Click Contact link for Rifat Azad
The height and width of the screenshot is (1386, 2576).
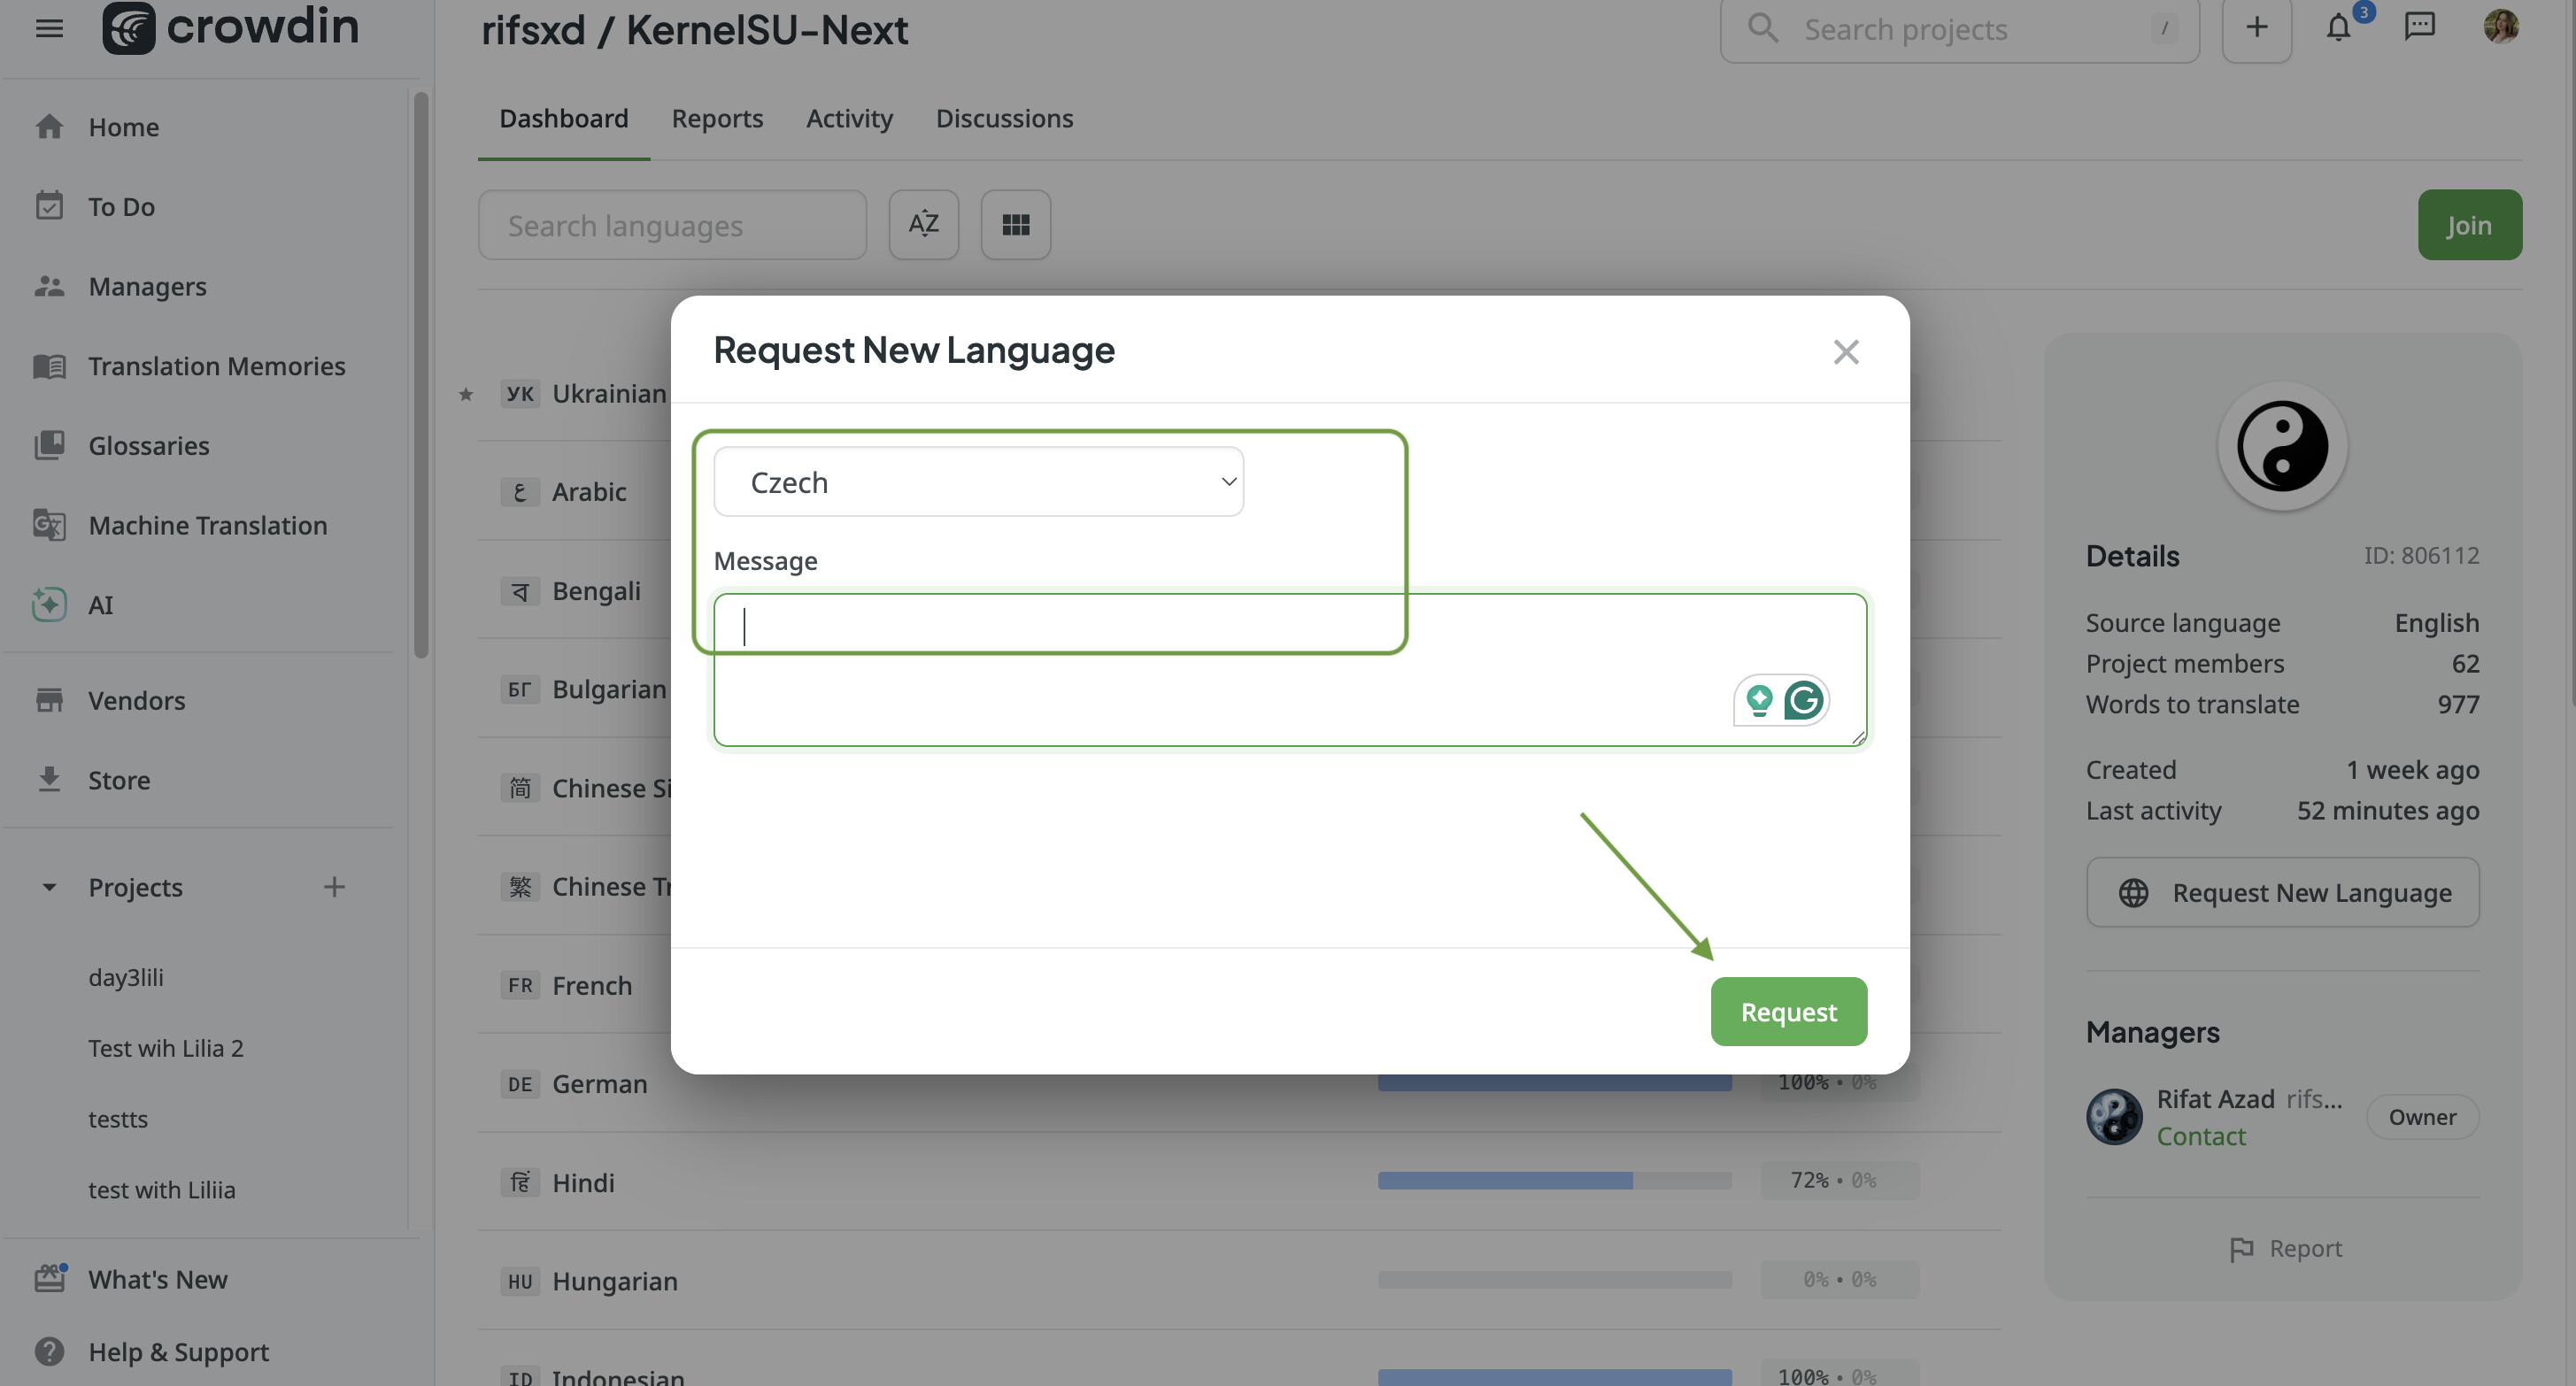(x=2200, y=1136)
